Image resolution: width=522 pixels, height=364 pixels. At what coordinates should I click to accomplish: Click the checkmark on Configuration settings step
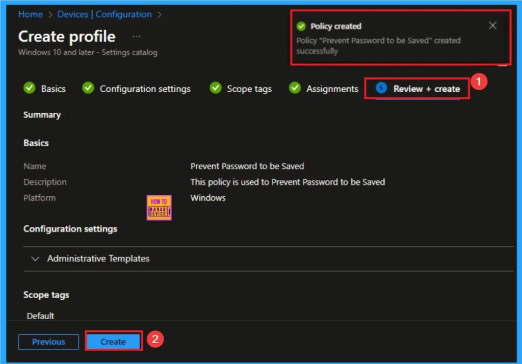click(89, 88)
